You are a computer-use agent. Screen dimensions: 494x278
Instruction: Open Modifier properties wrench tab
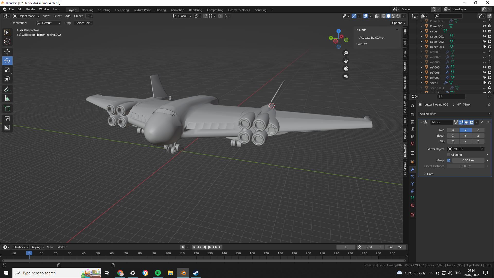point(412,169)
